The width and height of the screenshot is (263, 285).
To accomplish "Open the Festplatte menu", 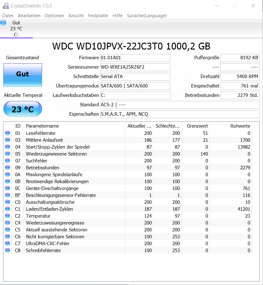I will click(x=98, y=16).
